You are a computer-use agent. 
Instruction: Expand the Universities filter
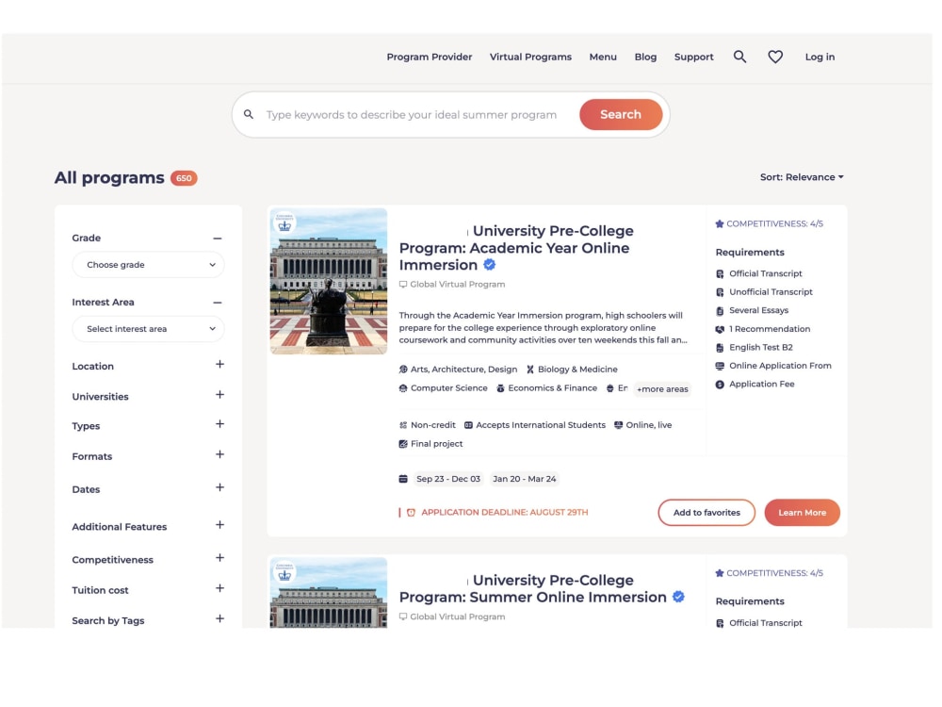tap(219, 394)
